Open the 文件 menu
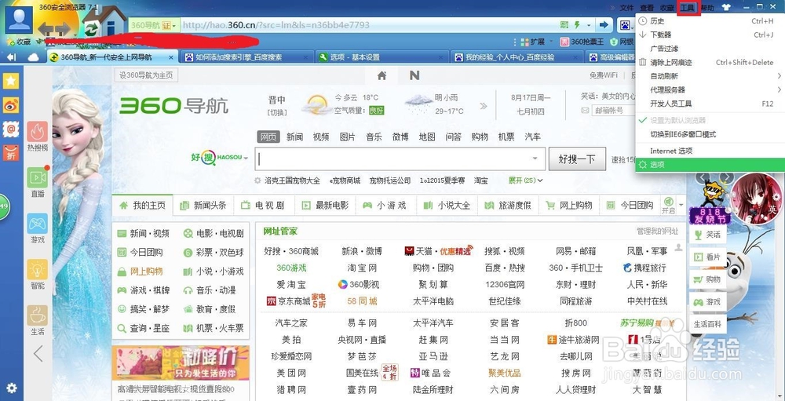The width and height of the screenshot is (785, 401). click(626, 8)
